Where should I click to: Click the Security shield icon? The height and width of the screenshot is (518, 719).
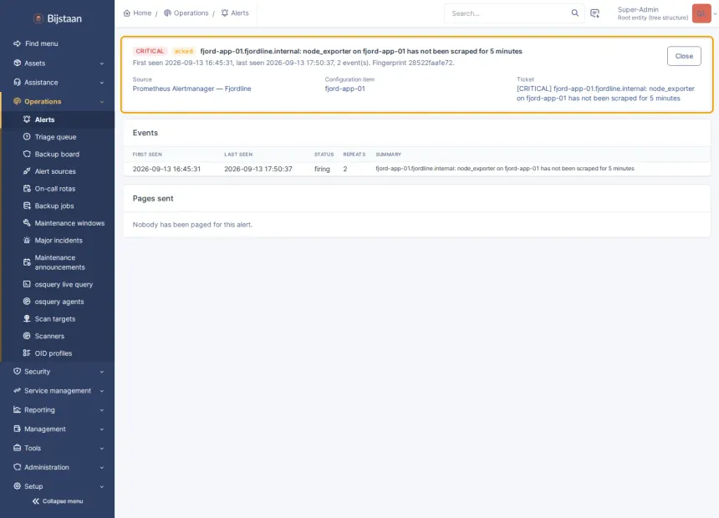pos(17,371)
